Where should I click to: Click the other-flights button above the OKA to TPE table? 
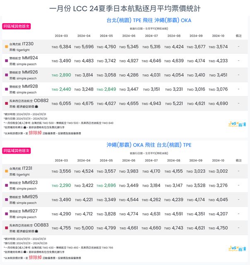coord(16,151)
